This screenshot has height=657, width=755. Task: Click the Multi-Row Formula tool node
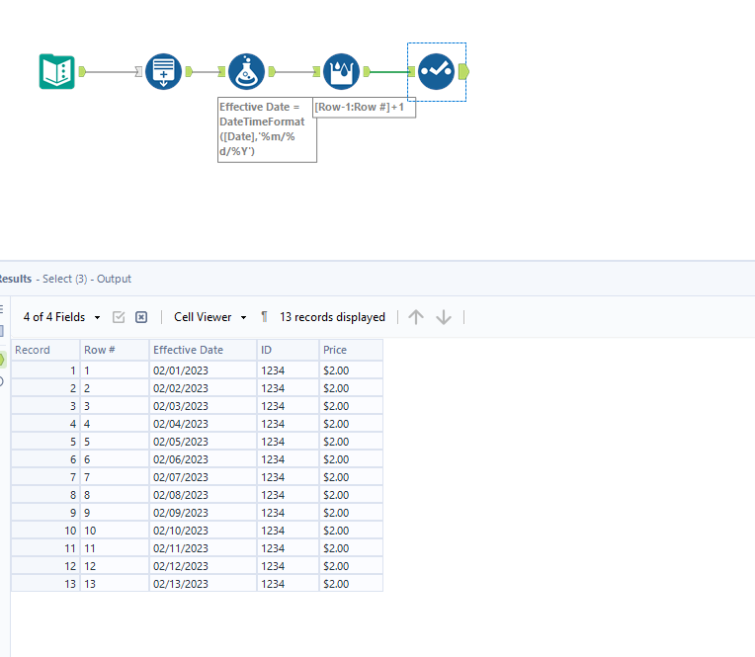(340, 72)
